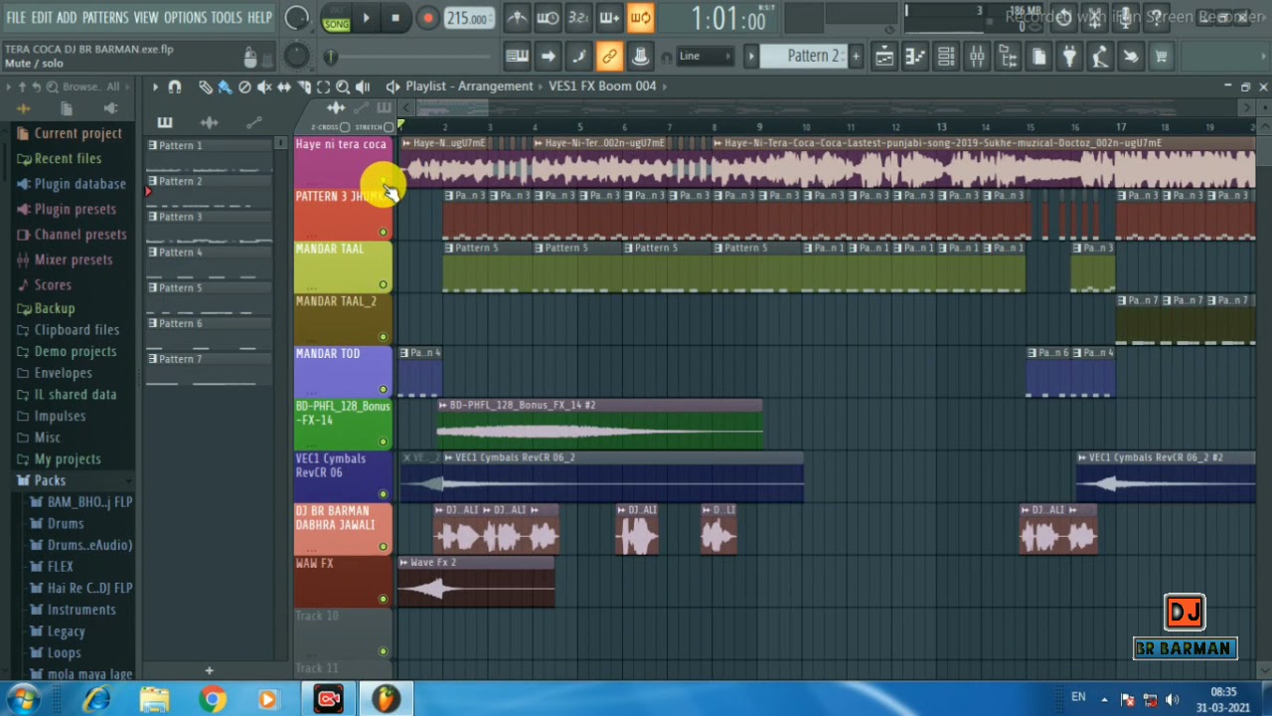Select the Draw pencil tool
The image size is (1272, 716).
coord(205,87)
